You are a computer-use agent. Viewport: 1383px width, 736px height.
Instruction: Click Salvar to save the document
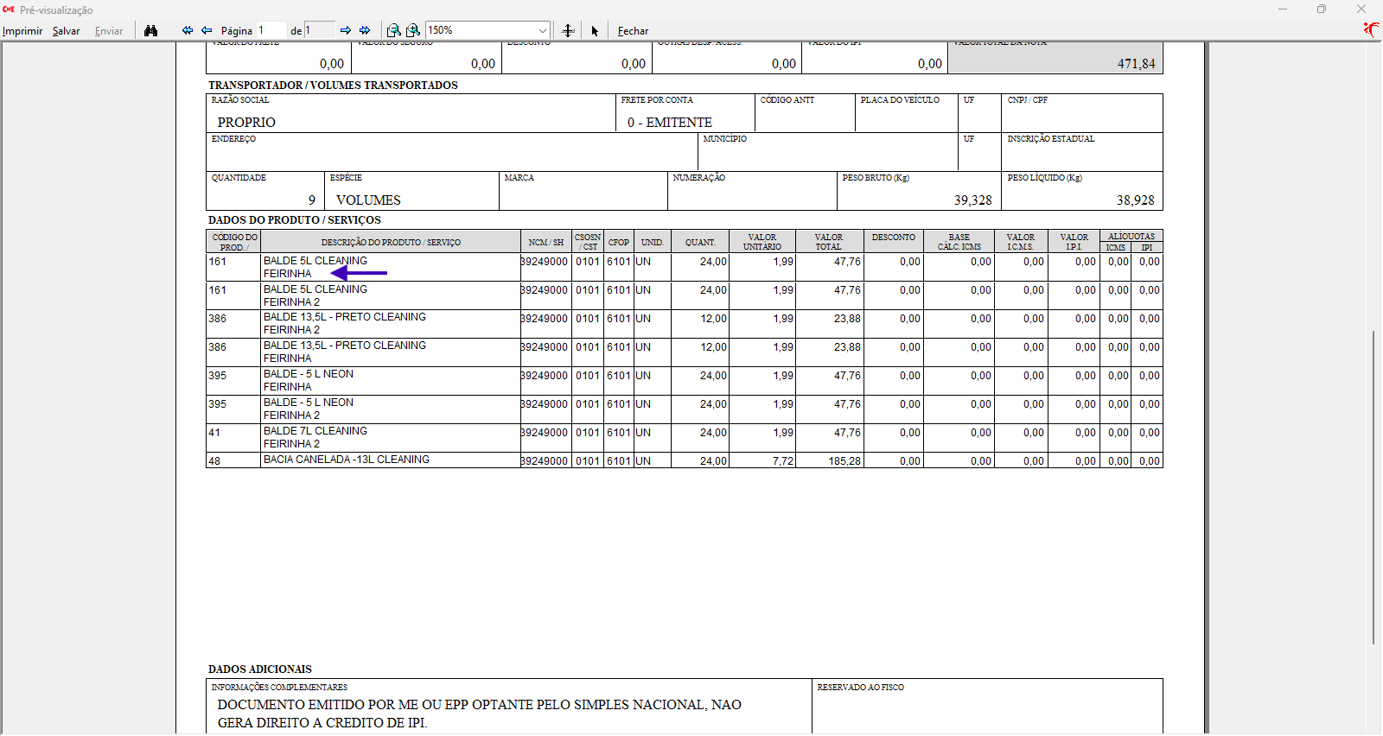click(x=66, y=31)
